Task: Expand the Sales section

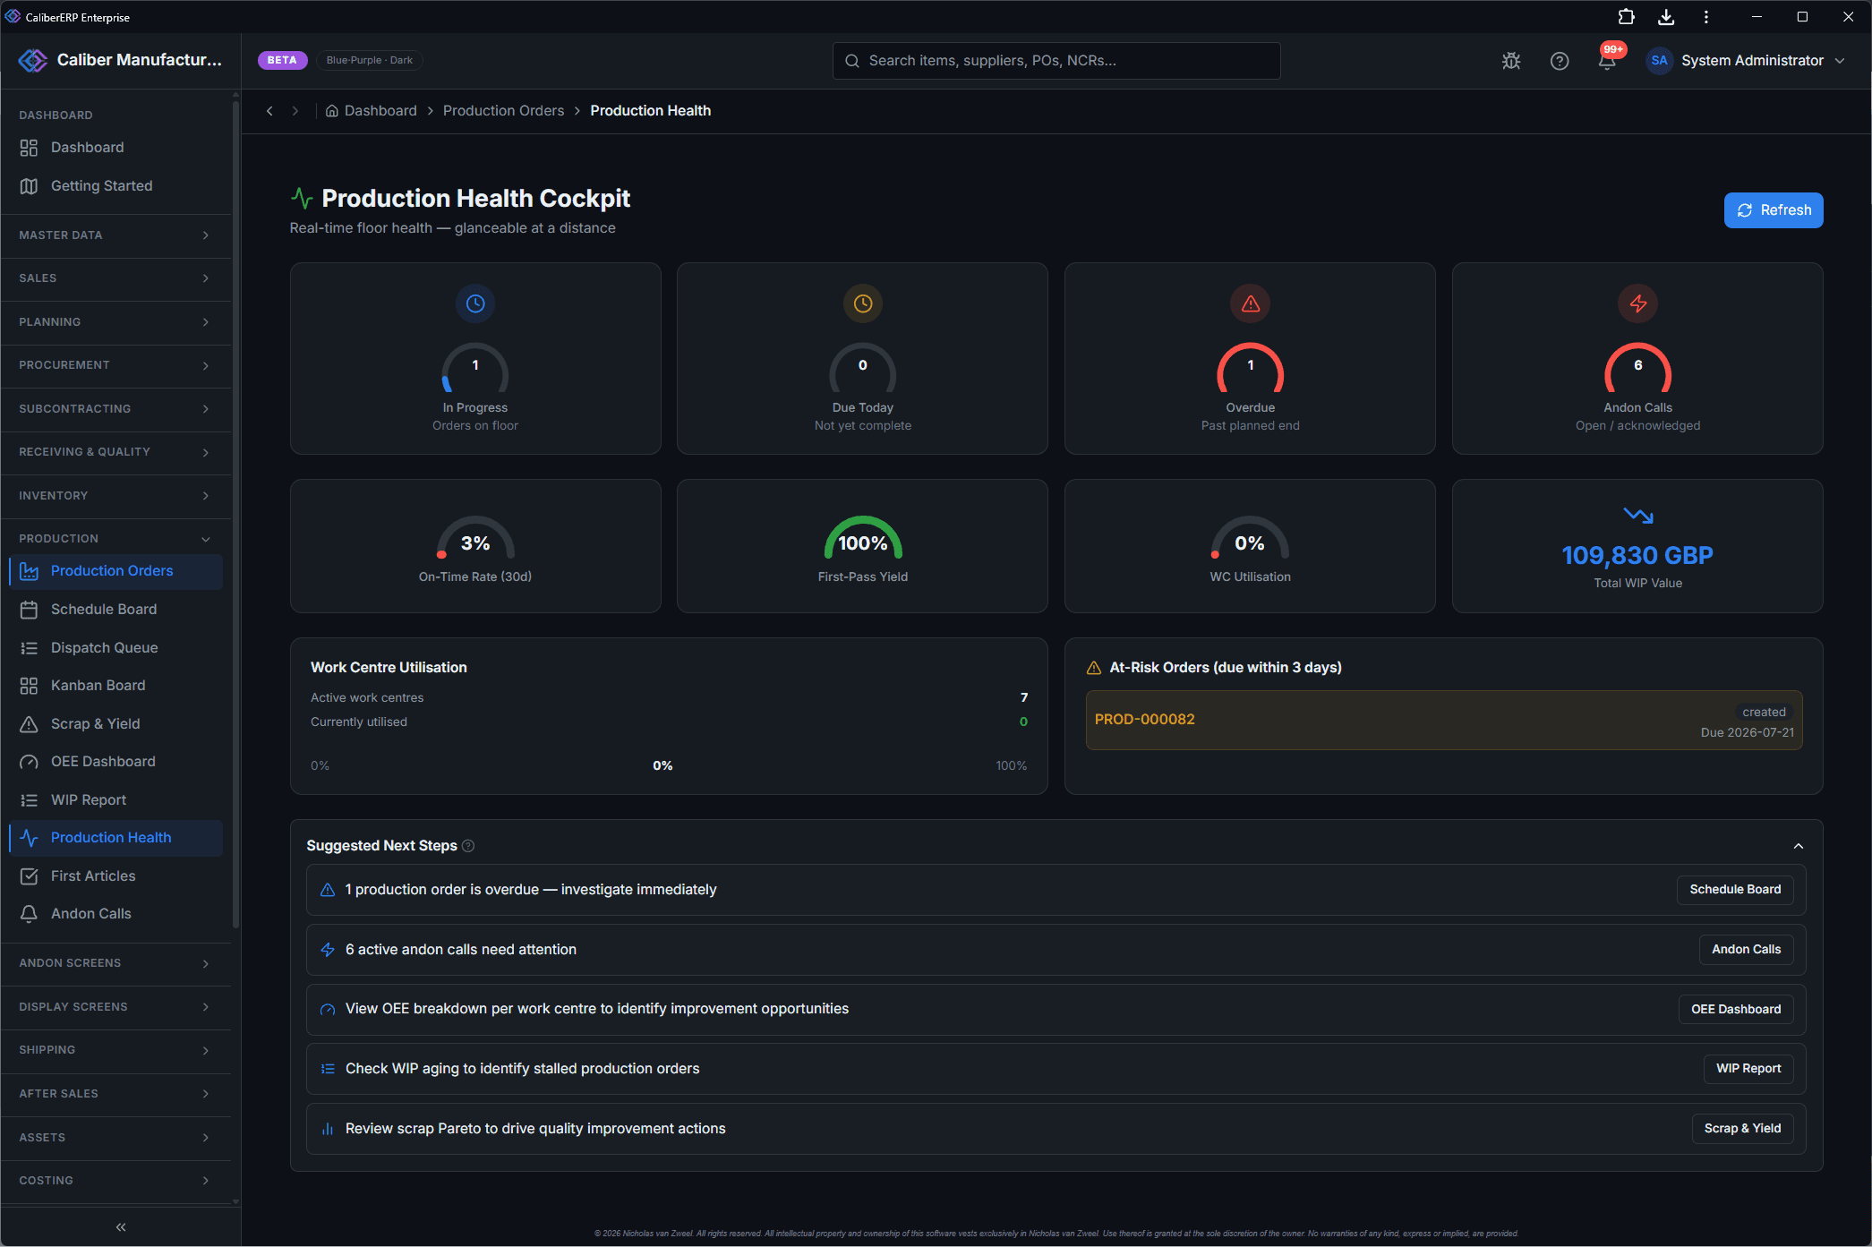Action: (115, 278)
